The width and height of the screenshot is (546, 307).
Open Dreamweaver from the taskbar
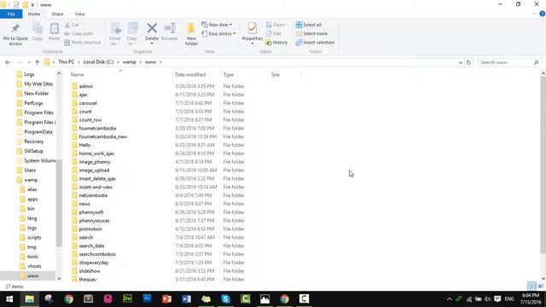pyautogui.click(x=127, y=299)
